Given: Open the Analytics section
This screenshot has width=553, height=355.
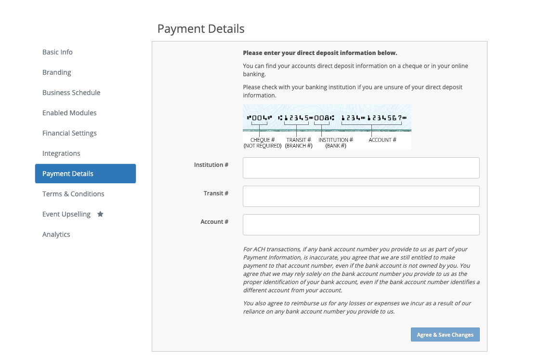Looking at the screenshot, I should (x=56, y=234).
